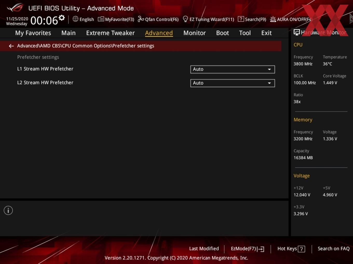Open the Tool tab
353x264 pixels.
pyautogui.click(x=245, y=33)
